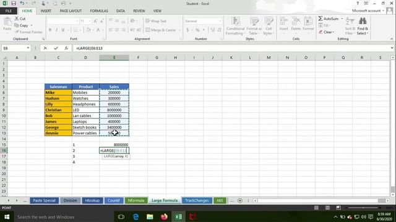Switch to INSERT ribbon tab
The height and width of the screenshot is (222, 396).
(46, 11)
